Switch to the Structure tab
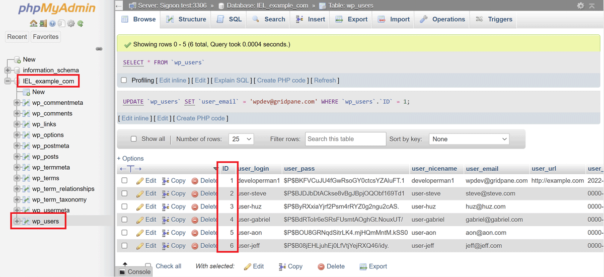Image resolution: width=604 pixels, height=277 pixels. coord(186,19)
